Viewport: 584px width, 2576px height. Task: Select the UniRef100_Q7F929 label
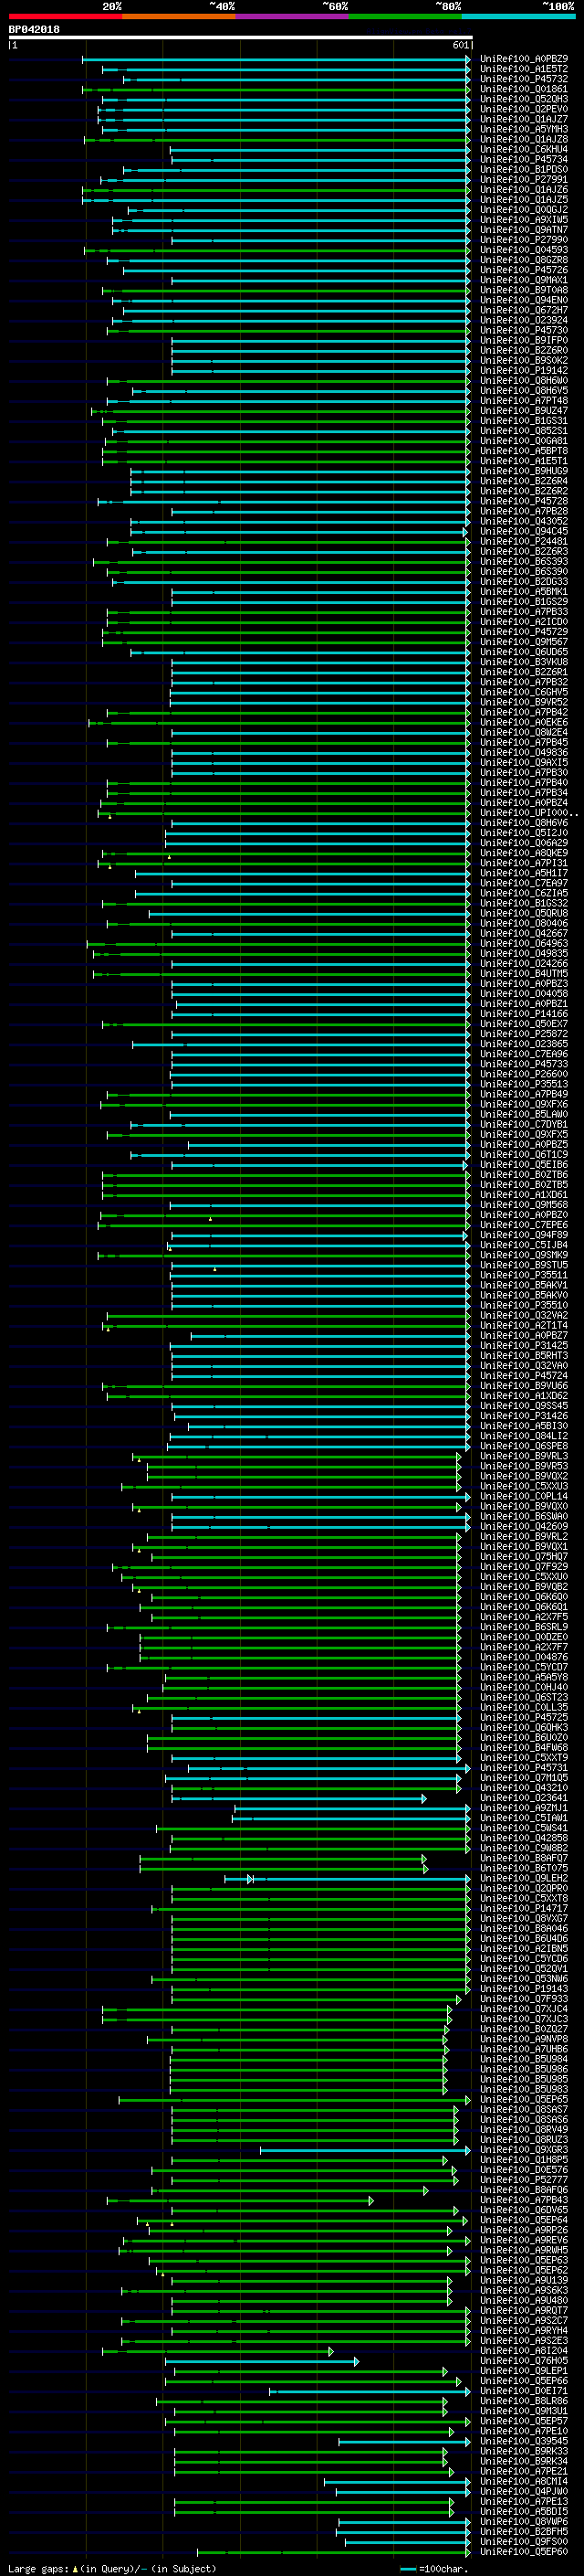524,1567
